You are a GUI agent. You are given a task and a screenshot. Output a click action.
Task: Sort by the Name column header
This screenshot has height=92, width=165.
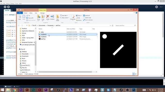click(x=40, y=29)
